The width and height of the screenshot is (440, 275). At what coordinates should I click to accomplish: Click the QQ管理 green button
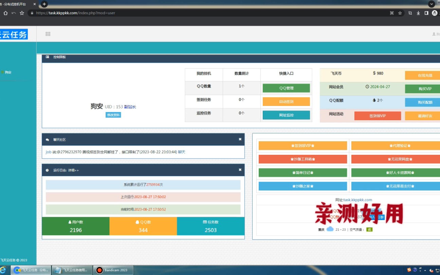click(286, 88)
